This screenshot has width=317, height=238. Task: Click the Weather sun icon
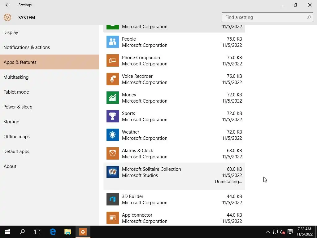(113, 135)
